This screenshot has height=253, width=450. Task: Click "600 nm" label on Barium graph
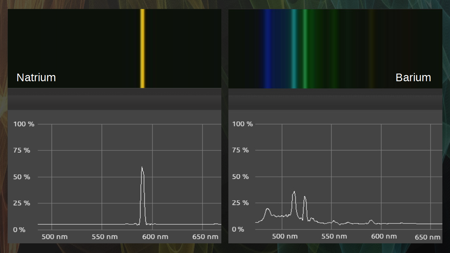coord(384,236)
